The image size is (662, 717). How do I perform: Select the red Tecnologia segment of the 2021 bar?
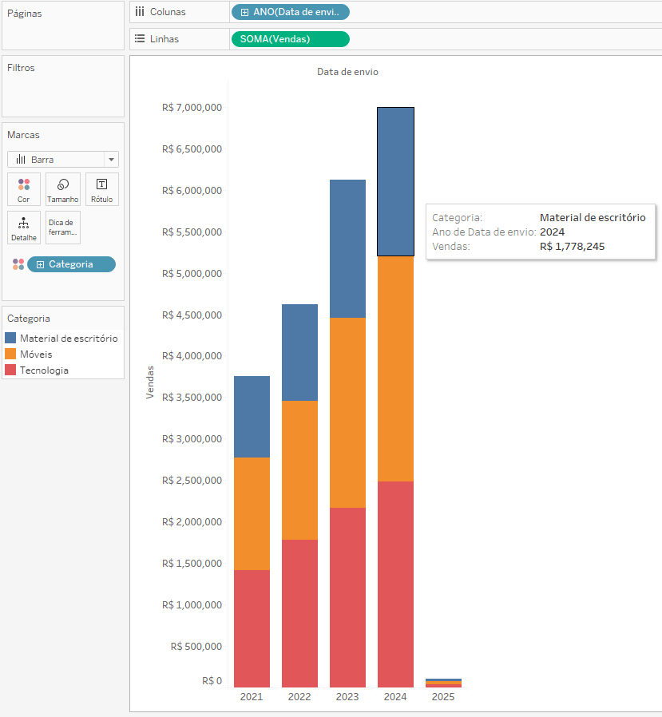coord(252,628)
